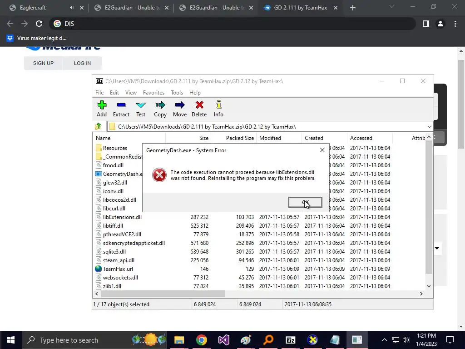Viewport: 465px width, 349px height.
Task: Click SIGN UP on the MediaFire page
Action: pyautogui.click(x=43, y=63)
